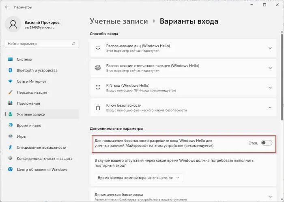Select Учетные записи in sidebar

[x=42, y=114]
